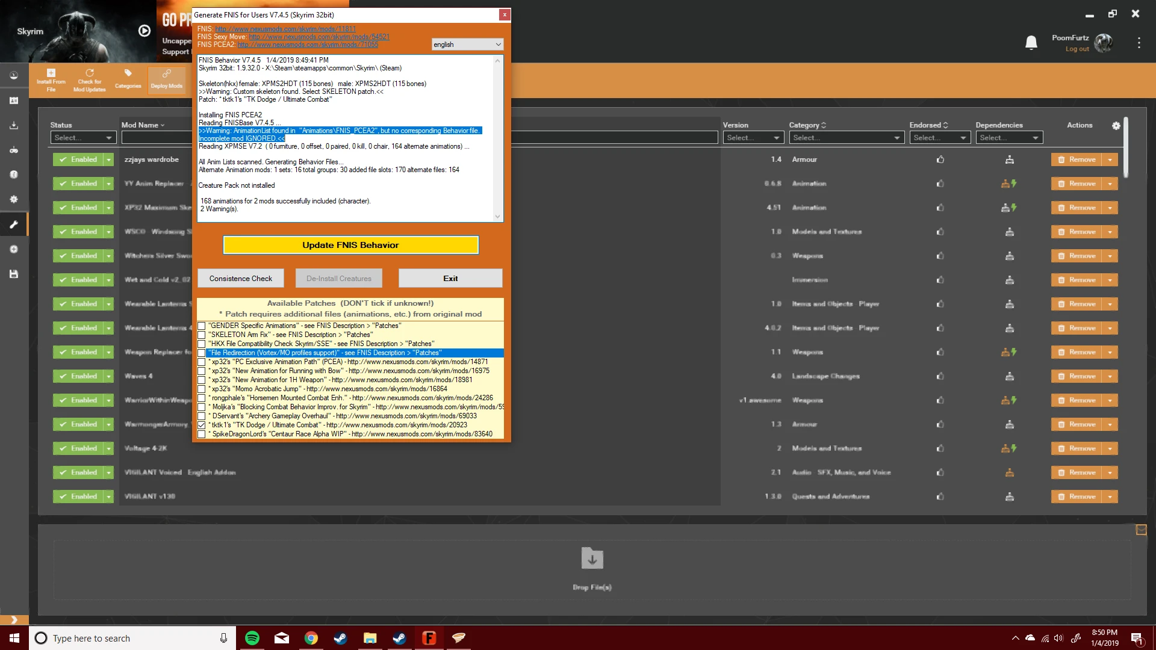Click the drop file download icon
This screenshot has width=1156, height=650.
[x=592, y=558]
